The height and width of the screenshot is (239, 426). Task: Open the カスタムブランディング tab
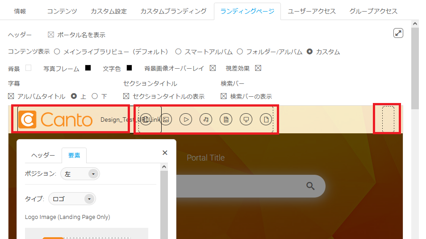(x=173, y=11)
